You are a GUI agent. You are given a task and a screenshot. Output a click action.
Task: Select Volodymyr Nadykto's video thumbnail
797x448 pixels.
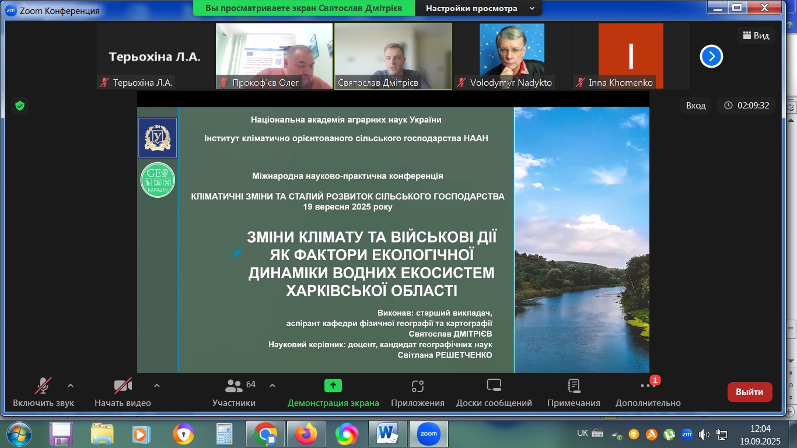point(512,56)
